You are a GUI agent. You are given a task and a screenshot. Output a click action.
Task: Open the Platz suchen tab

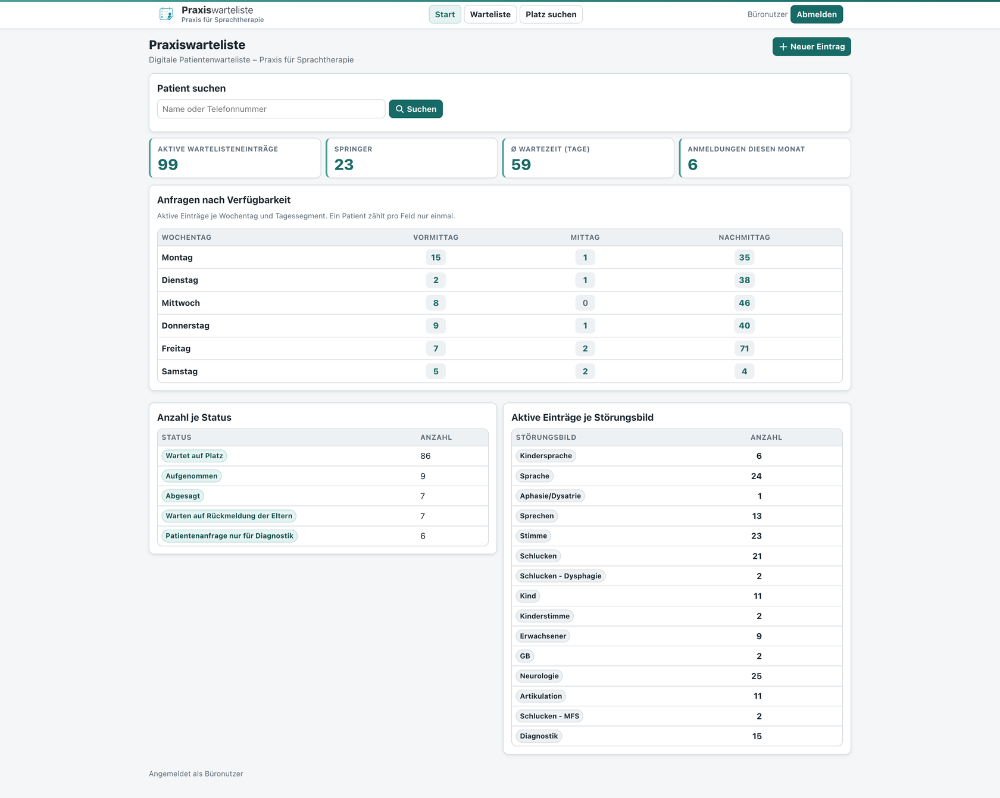(x=551, y=14)
